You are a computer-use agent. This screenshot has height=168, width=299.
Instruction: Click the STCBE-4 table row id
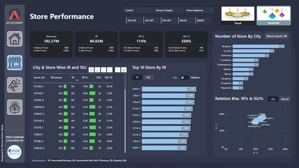click(39, 141)
